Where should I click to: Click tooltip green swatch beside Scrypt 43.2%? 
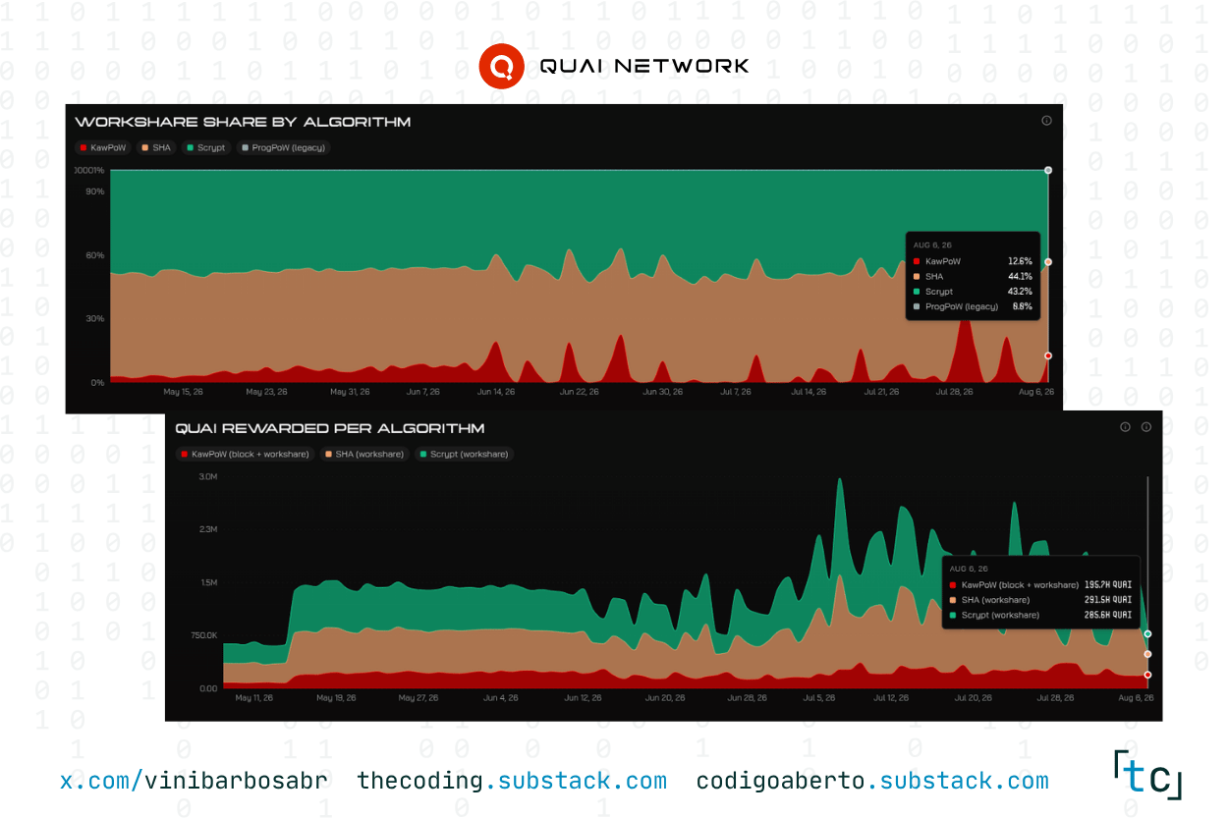[x=917, y=292]
